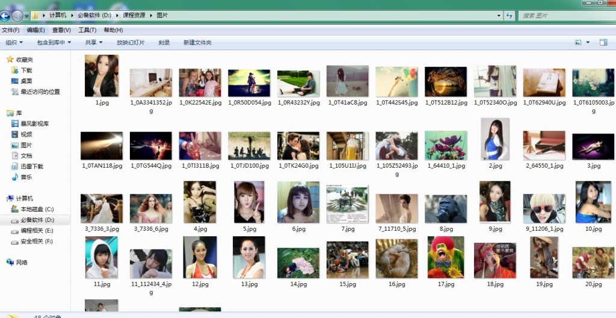
Task: Select thumbnail of 1_0TAN118.jpg
Action: pos(102,145)
